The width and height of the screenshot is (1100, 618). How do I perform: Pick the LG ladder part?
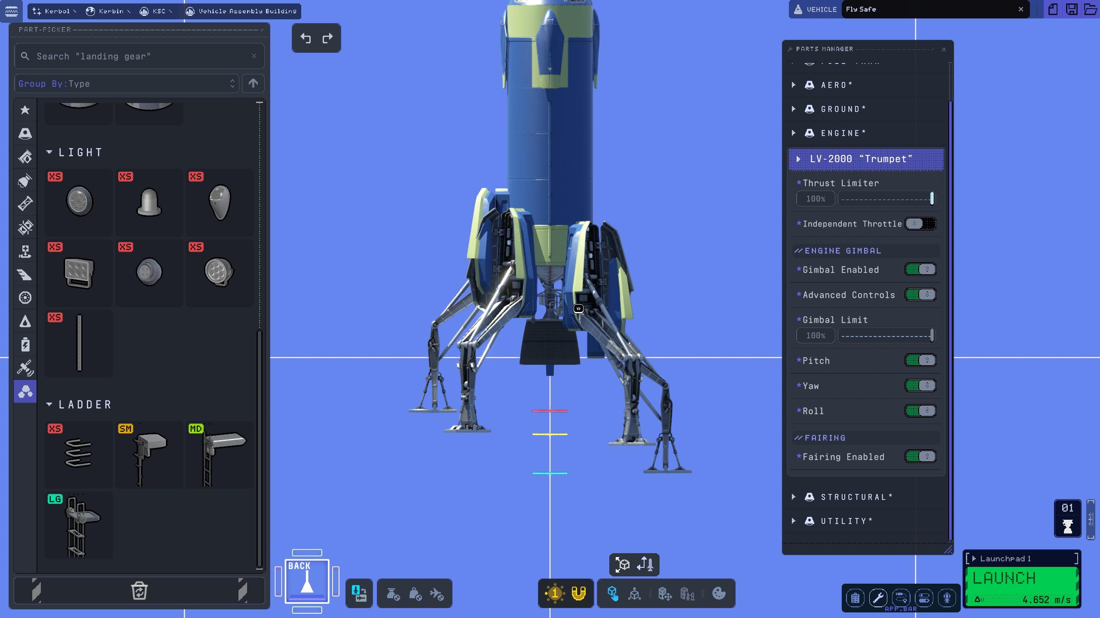(x=79, y=525)
